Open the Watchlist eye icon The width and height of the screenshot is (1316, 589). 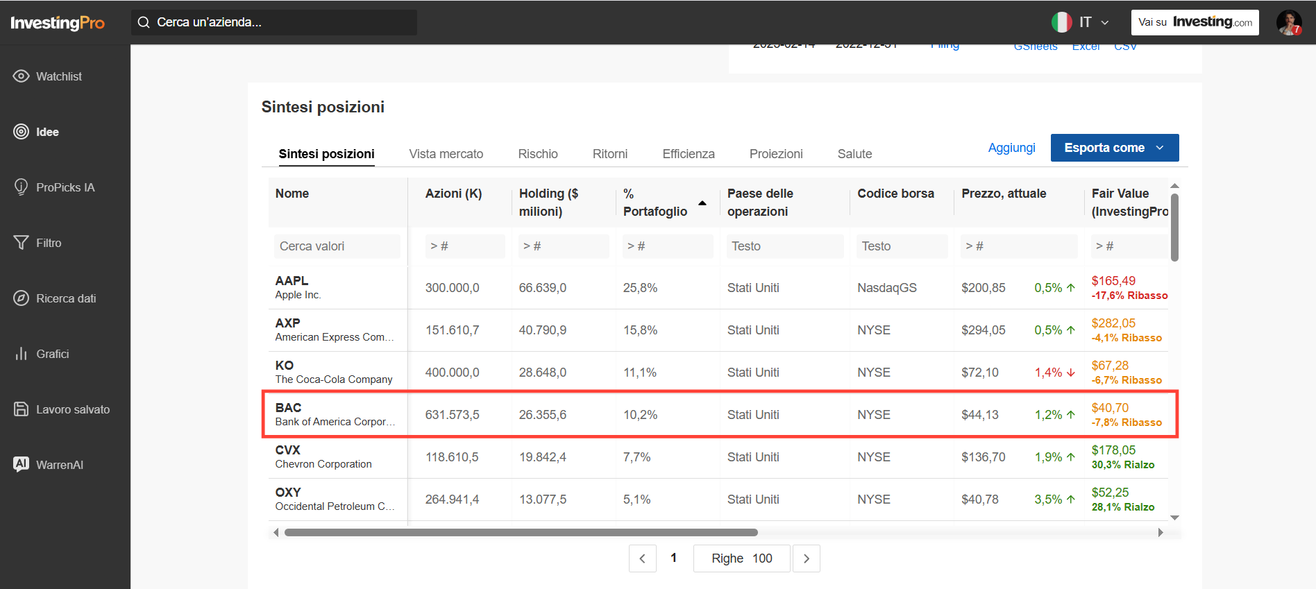coord(22,76)
